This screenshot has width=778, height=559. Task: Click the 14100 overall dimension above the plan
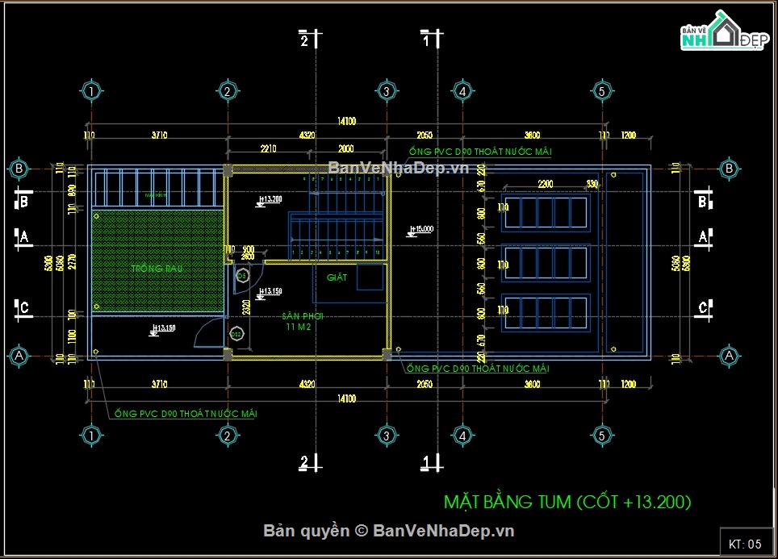pos(346,121)
